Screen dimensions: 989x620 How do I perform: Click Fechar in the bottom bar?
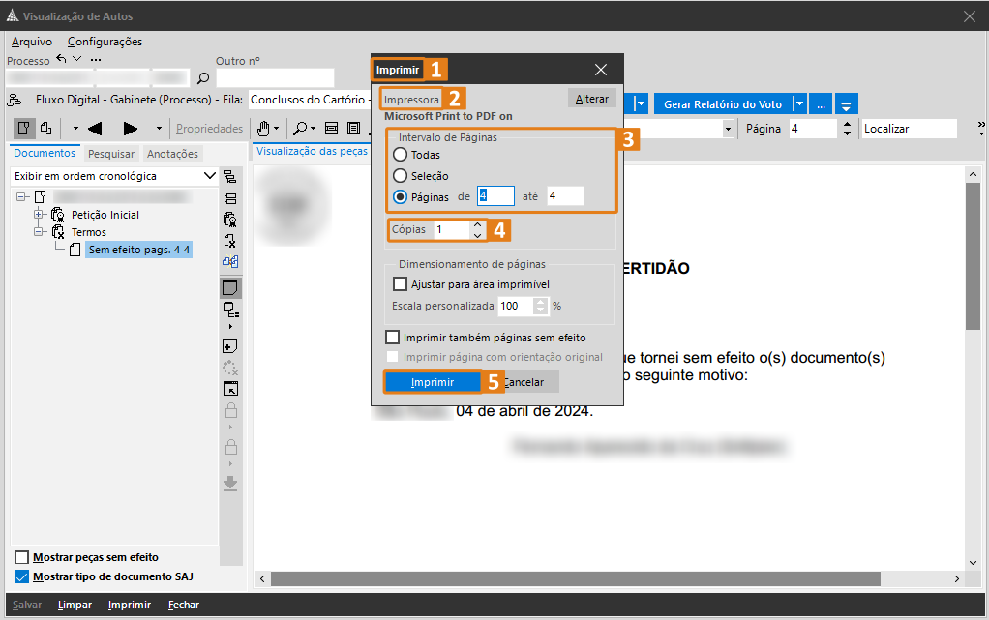tap(184, 605)
